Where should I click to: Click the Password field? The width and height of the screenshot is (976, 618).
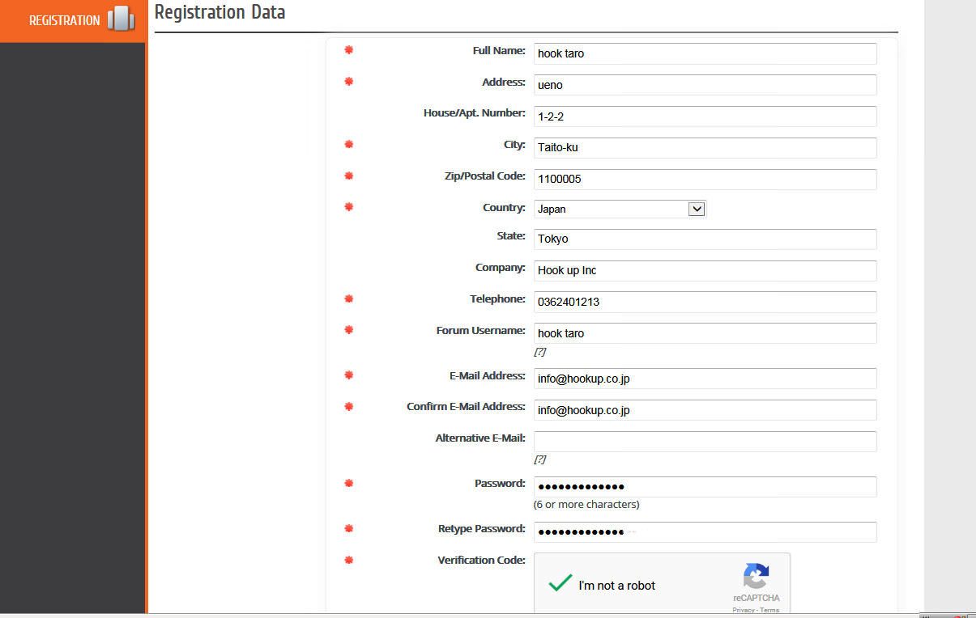[705, 487]
